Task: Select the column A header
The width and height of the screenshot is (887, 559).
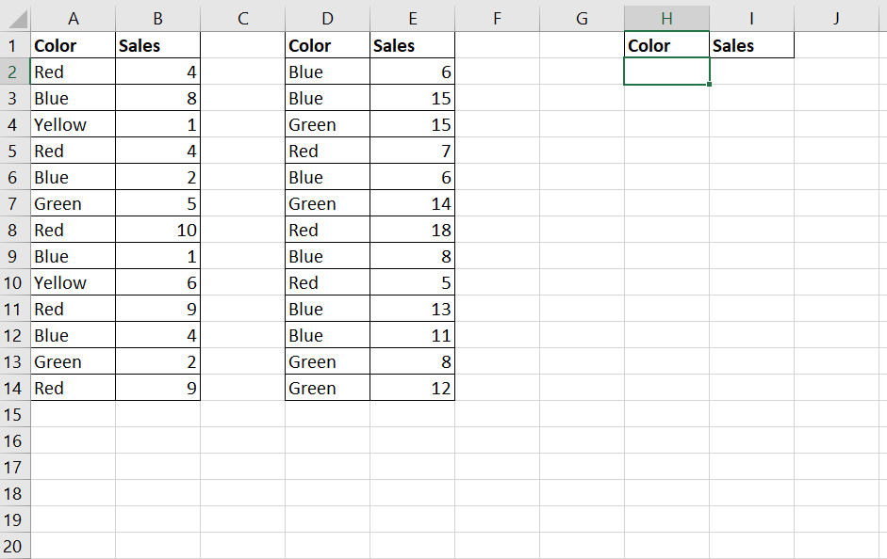Action: 74,18
